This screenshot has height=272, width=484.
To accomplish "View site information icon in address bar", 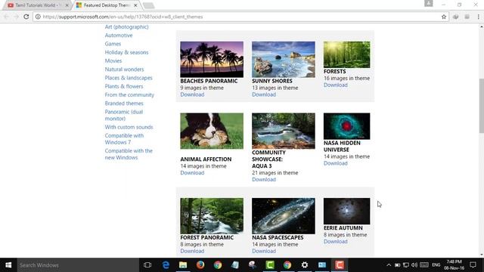I will pos(38,17).
